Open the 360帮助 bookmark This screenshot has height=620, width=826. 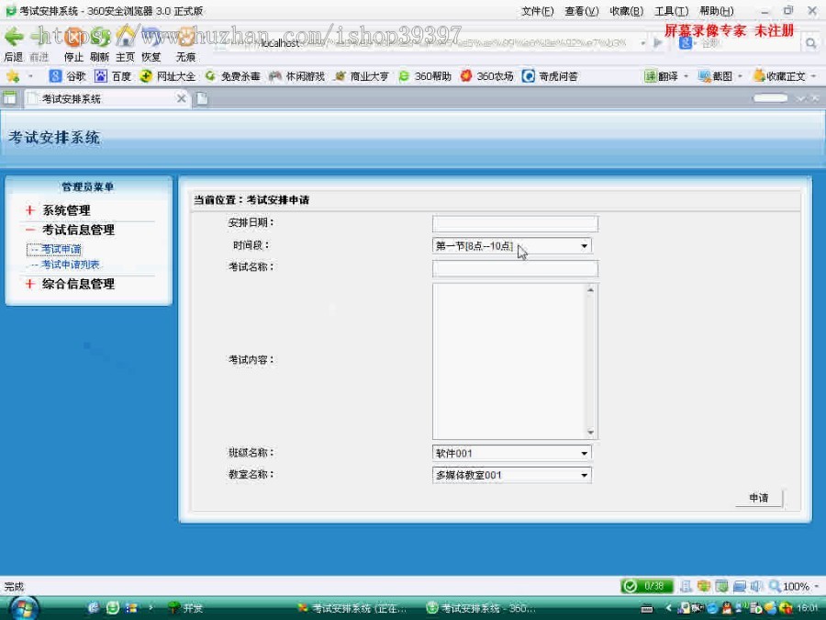coord(425,76)
